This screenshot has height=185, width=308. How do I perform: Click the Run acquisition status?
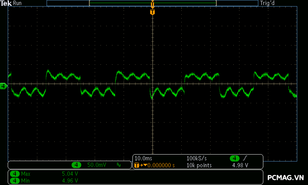point(18,3)
